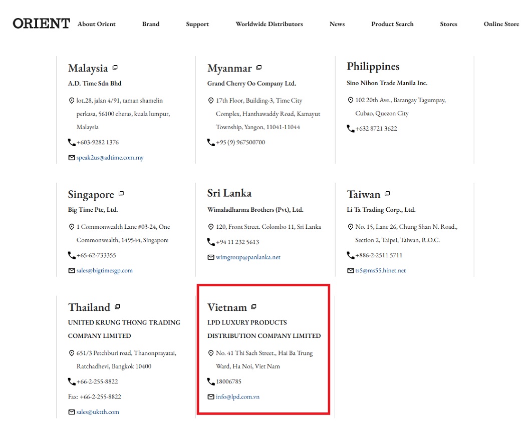
Task: Click envelope icon beside ts5@ms55.hinet.net
Action: pos(351,270)
